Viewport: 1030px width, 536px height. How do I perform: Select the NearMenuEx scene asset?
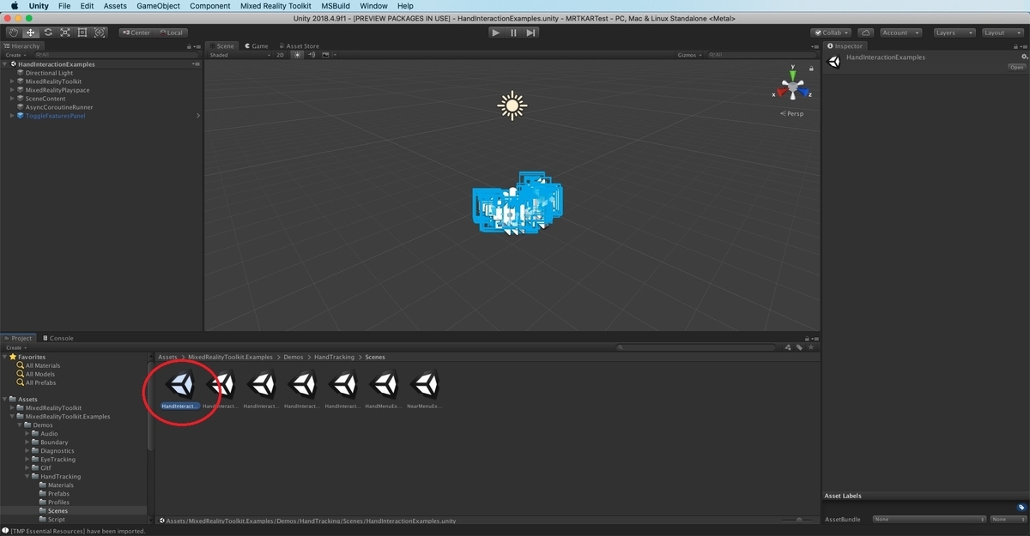425,389
